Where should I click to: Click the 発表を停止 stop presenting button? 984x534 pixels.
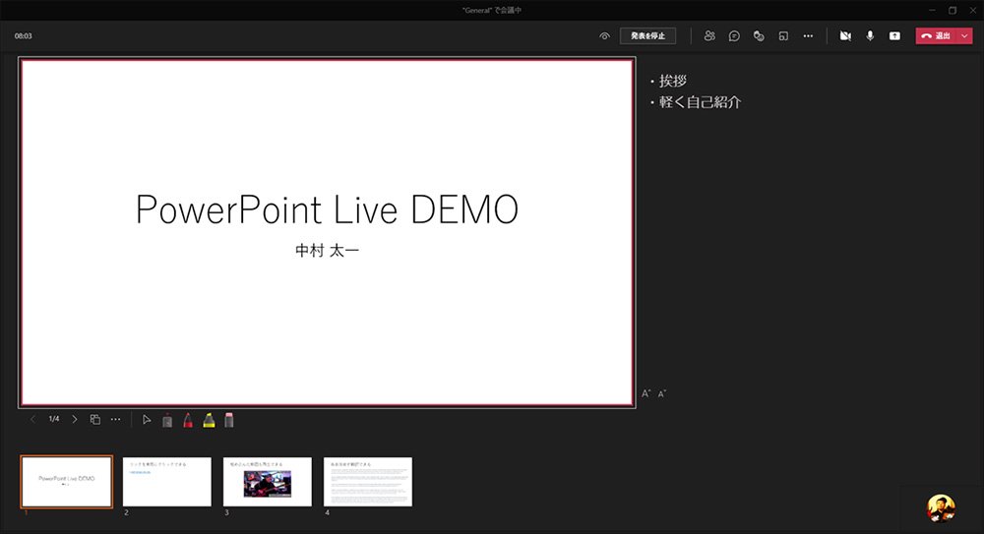click(647, 35)
